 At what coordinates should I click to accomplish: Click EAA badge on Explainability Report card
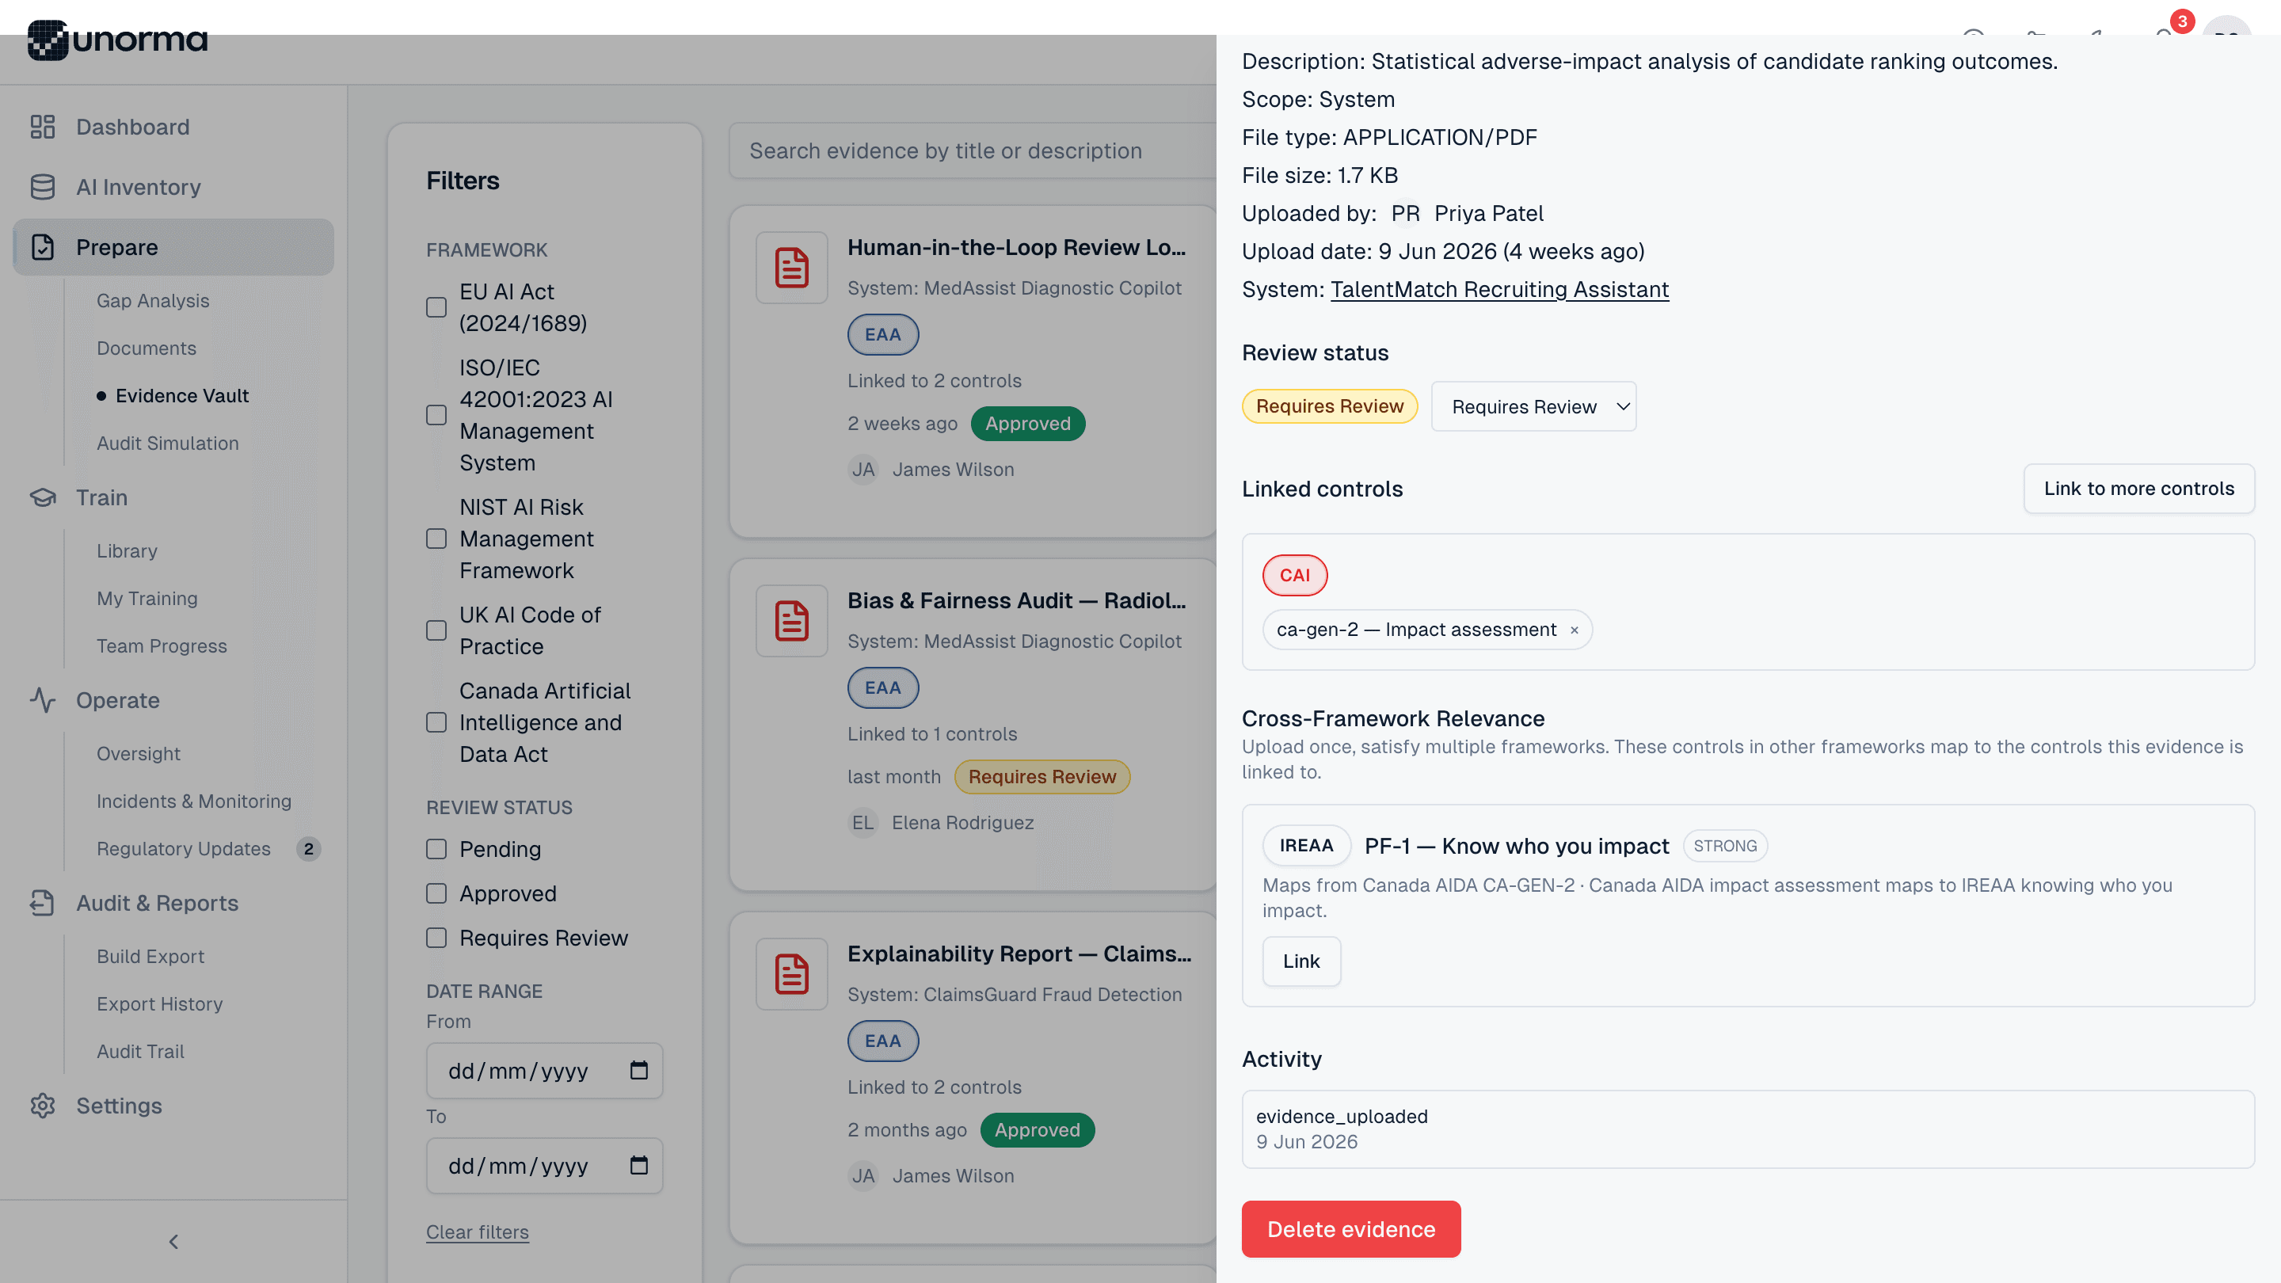[883, 1041]
